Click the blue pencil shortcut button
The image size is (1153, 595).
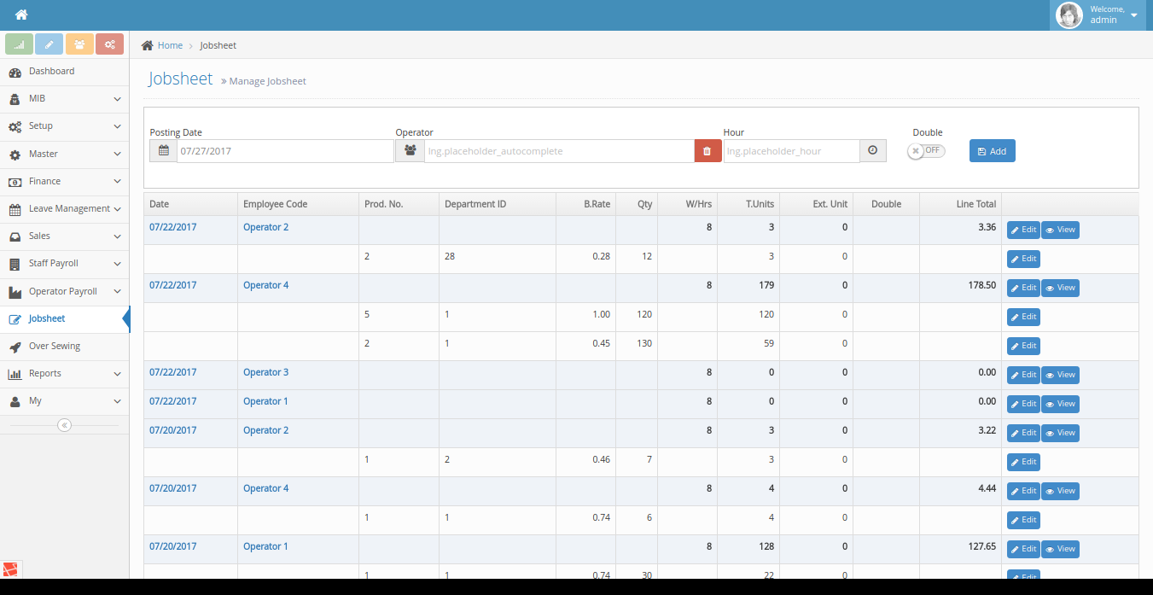[x=49, y=44]
